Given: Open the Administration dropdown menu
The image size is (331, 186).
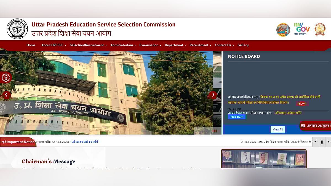Looking at the screenshot, I should [122, 45].
